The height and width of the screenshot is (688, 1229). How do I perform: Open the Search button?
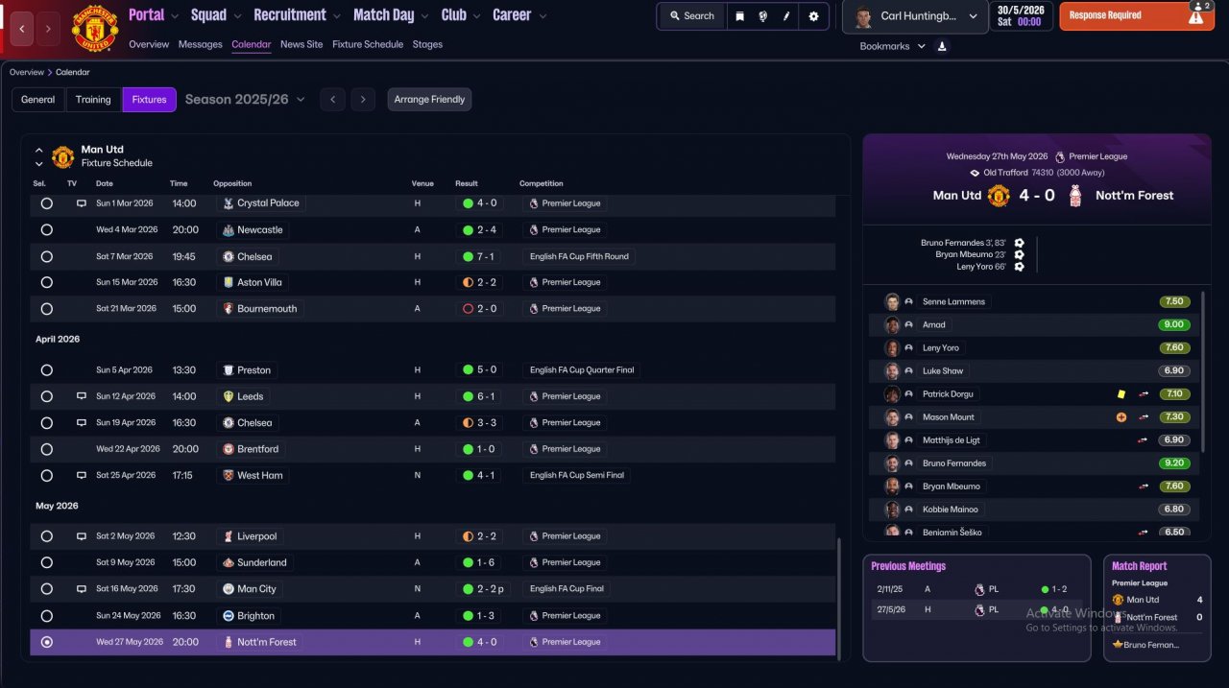click(691, 16)
